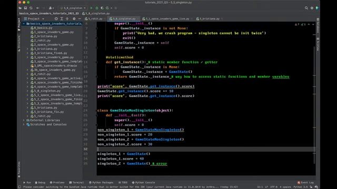The height and width of the screenshot is (189, 337).
Task: Click the 4 spaces indent setting in the status bar
Action: (285, 187)
